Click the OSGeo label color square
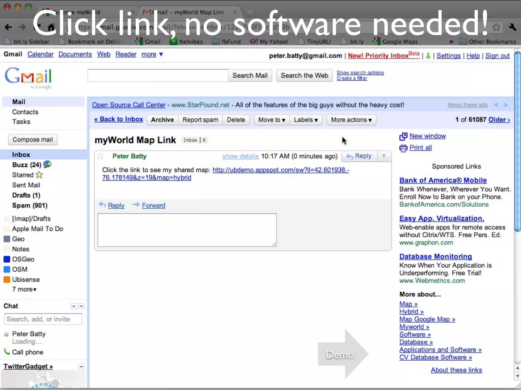This screenshot has width=521, height=390. tap(7, 259)
